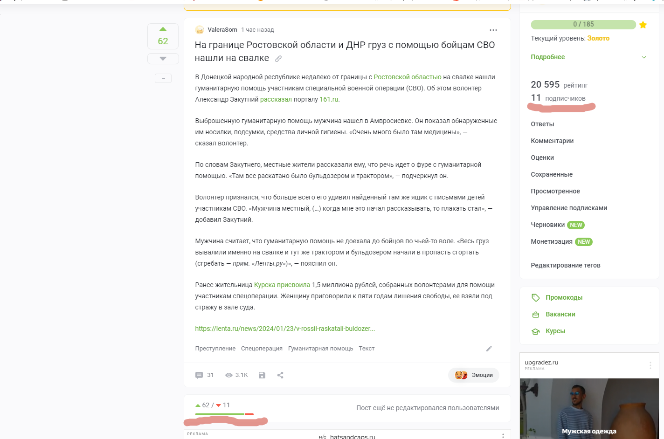
Task: Click the 0 / 185 level progress bar
Action: point(583,24)
